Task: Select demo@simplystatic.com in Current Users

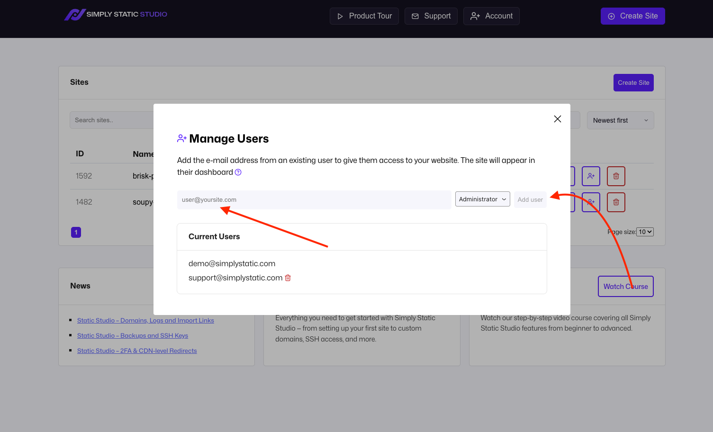Action: coord(232,263)
